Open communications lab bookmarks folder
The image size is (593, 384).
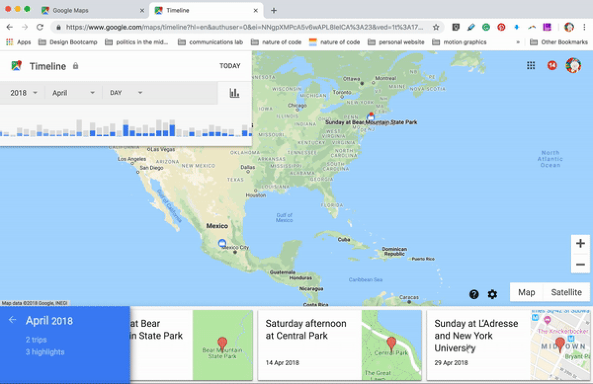pyautogui.click(x=211, y=42)
